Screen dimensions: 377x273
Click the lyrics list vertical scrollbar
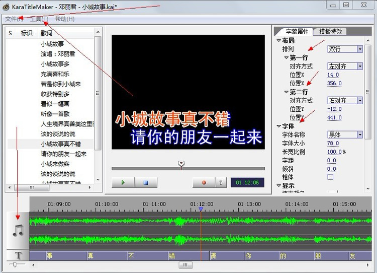[x=98, y=93]
